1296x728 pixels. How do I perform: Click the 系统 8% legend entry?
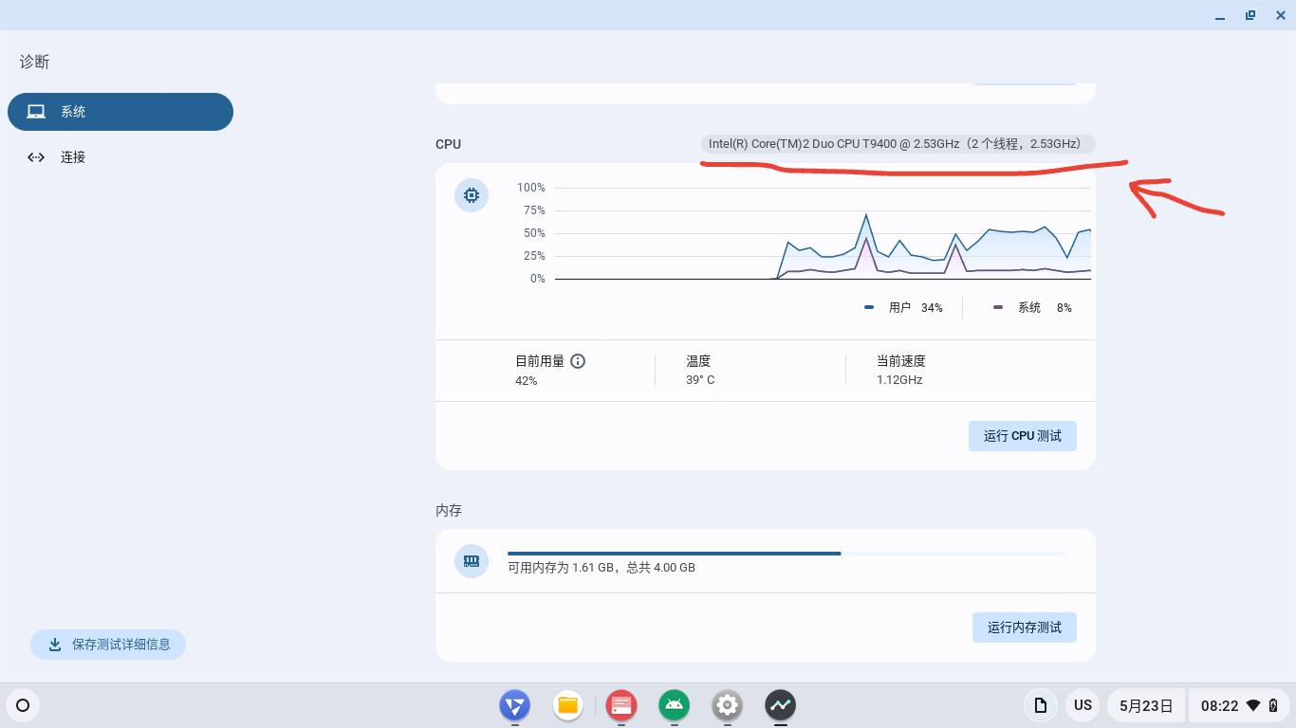tap(1032, 308)
